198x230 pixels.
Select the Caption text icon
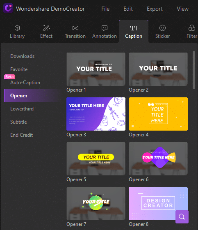coord(133,28)
